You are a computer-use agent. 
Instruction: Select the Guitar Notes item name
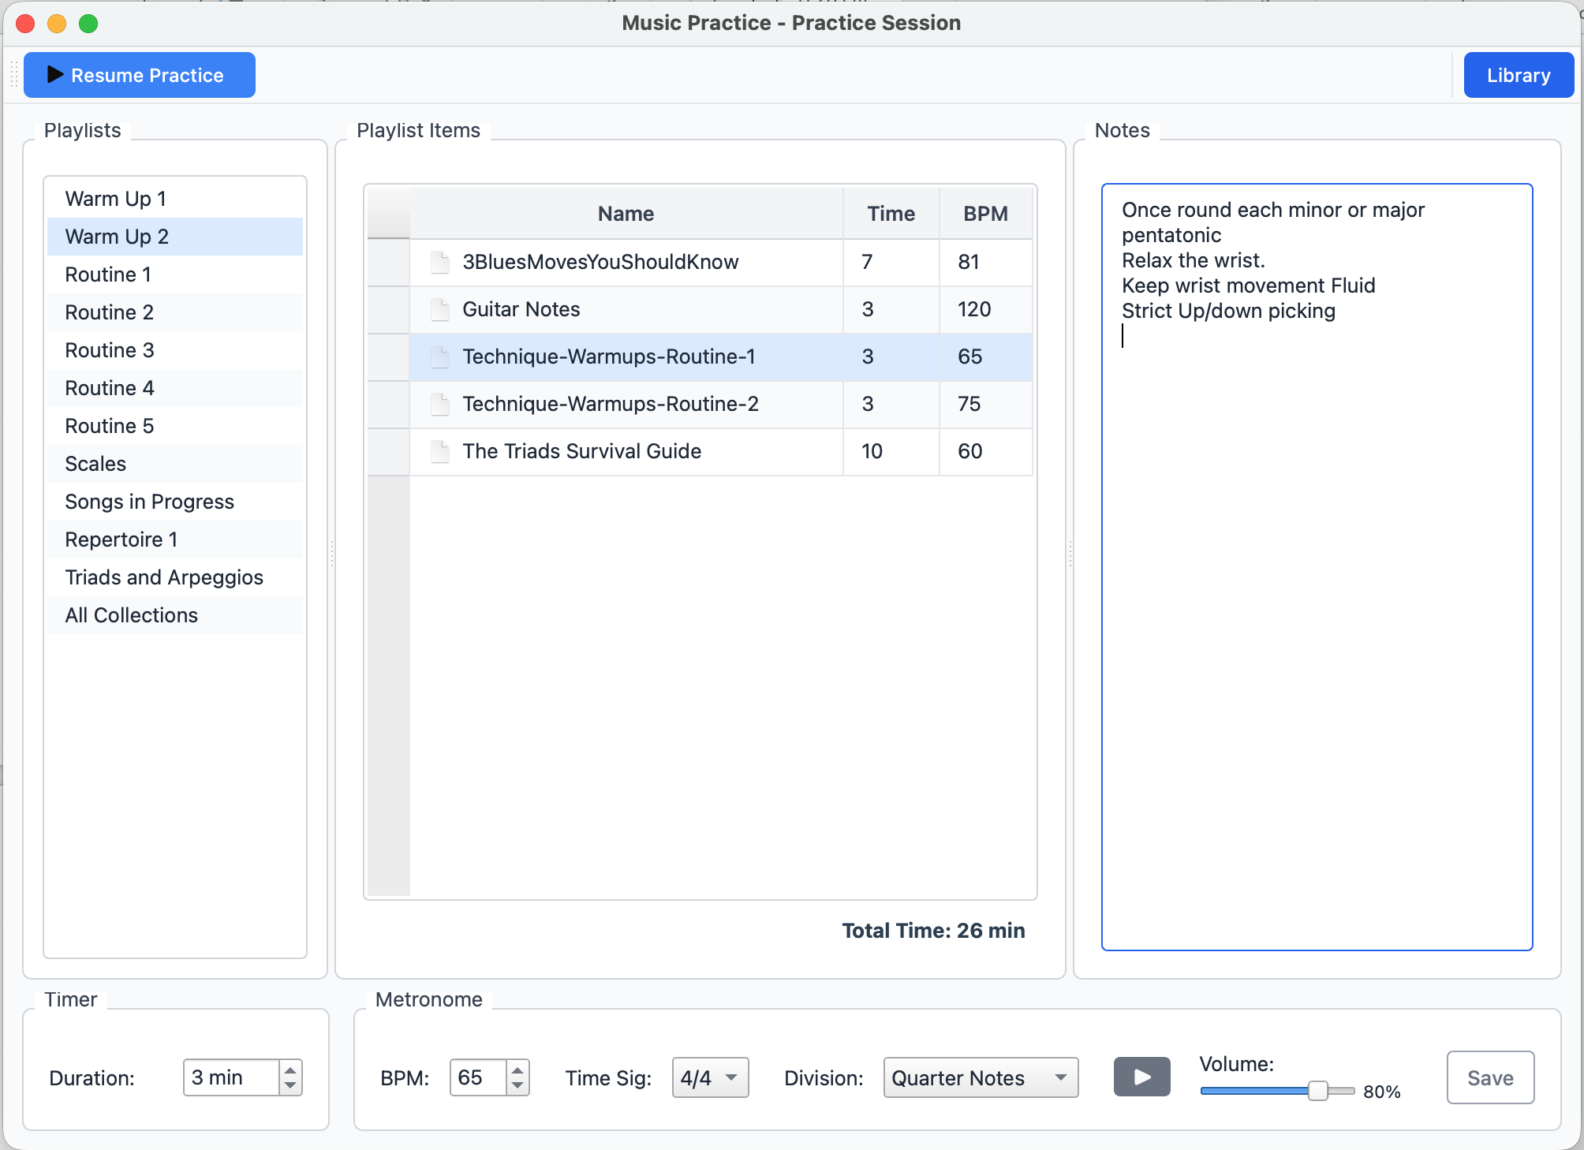(x=521, y=309)
